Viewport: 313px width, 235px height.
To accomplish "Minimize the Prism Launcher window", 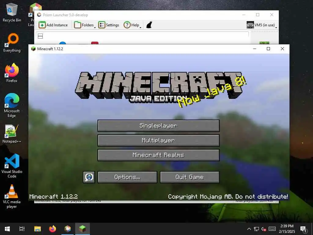I will [244, 15].
